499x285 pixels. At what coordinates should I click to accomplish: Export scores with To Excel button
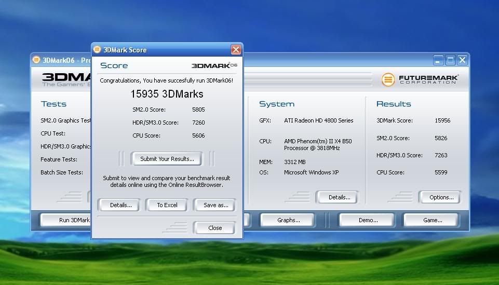[167, 205]
